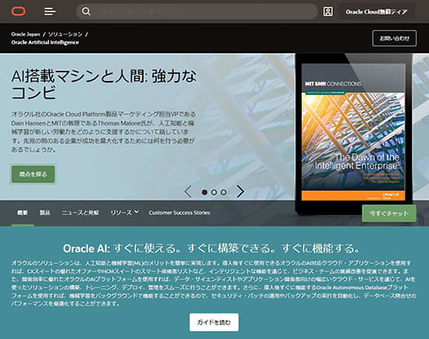Image resolution: width=429 pixels, height=339 pixels.
Task: Select the third carousel dot
Action: (224, 192)
